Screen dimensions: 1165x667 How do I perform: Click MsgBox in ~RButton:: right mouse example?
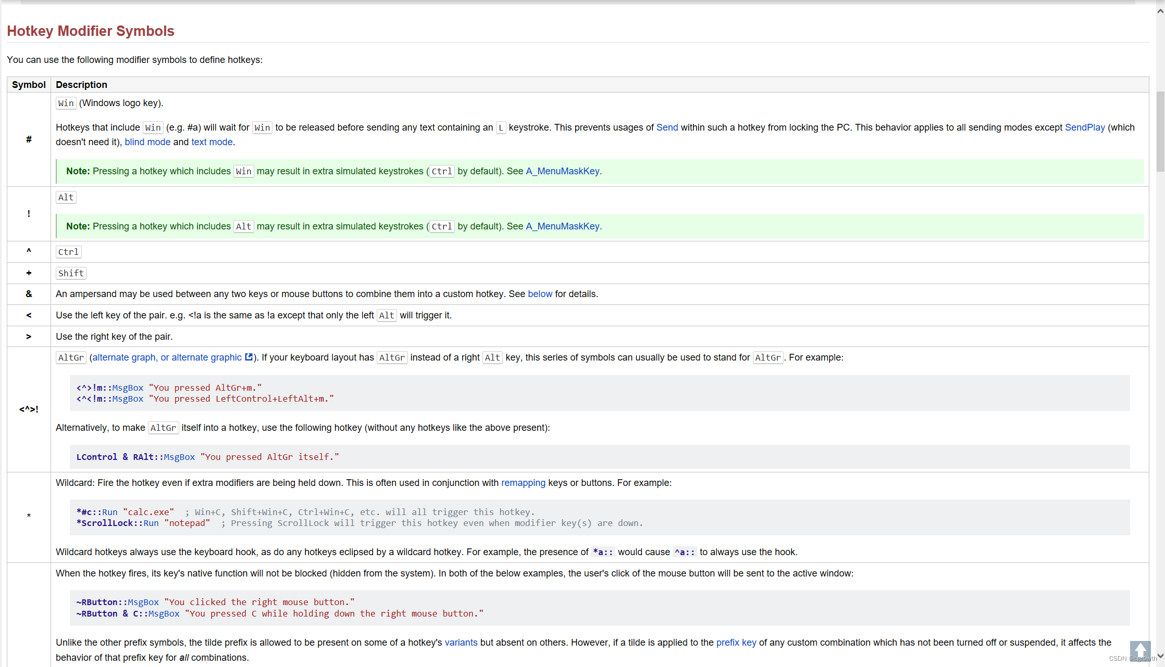coord(143,602)
